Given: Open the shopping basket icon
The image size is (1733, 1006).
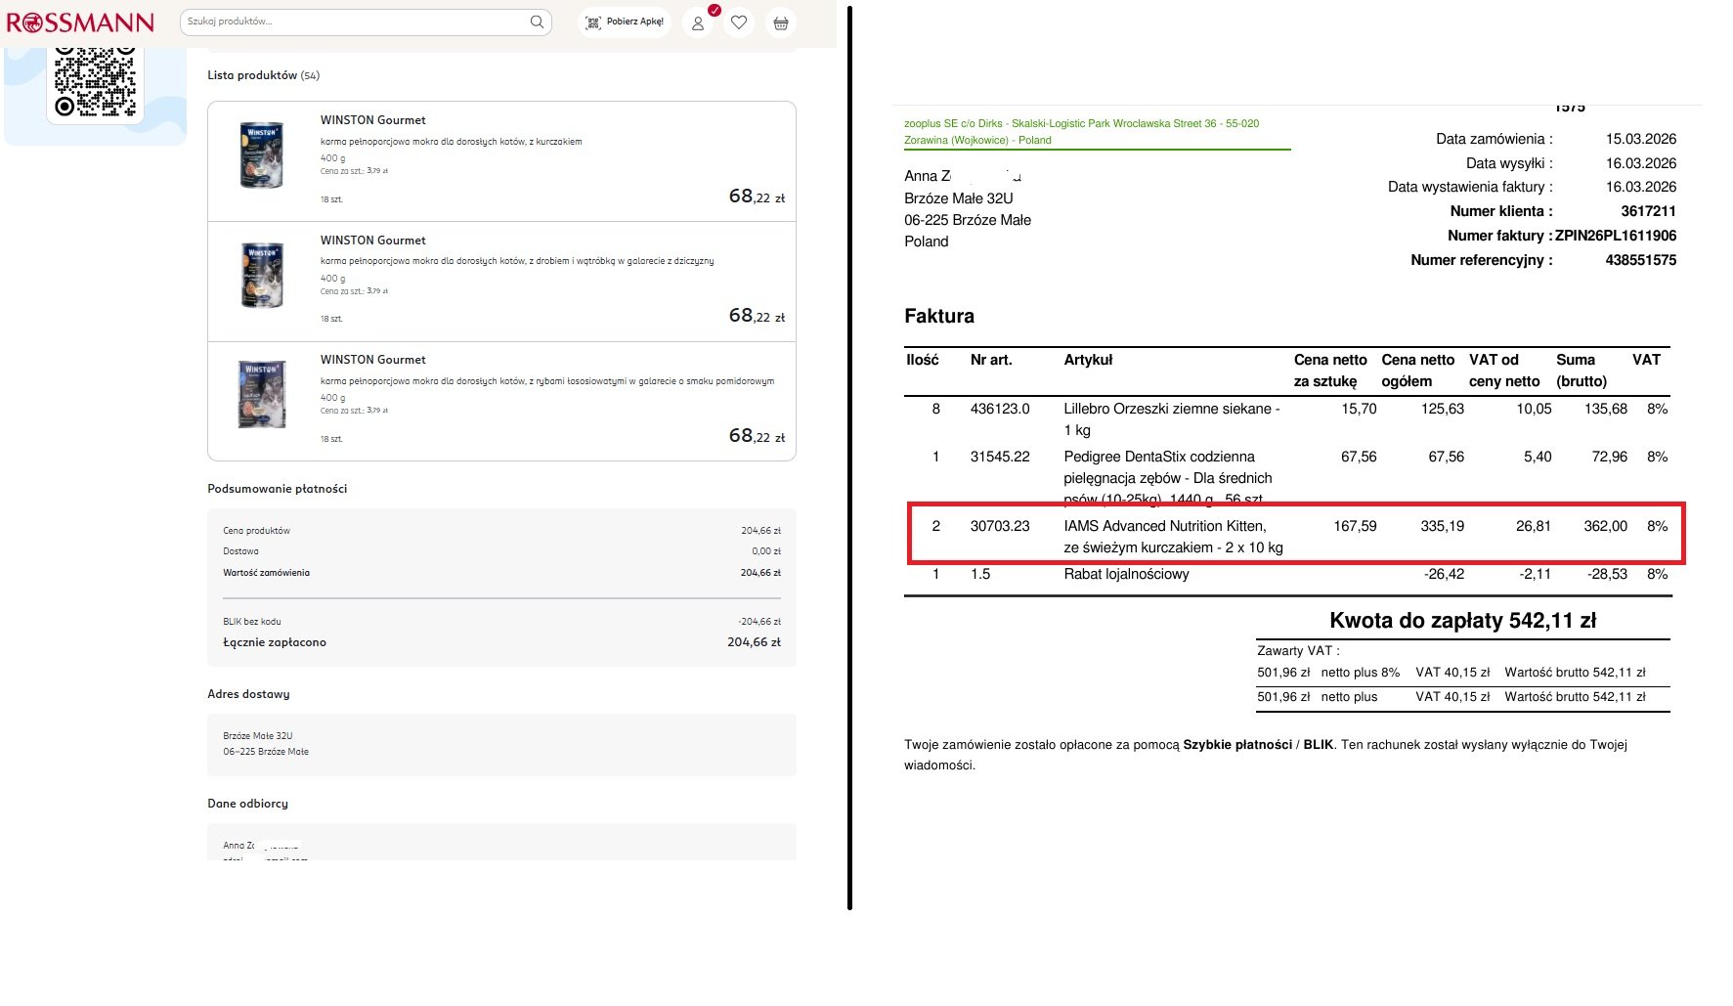Looking at the screenshot, I should (x=781, y=22).
